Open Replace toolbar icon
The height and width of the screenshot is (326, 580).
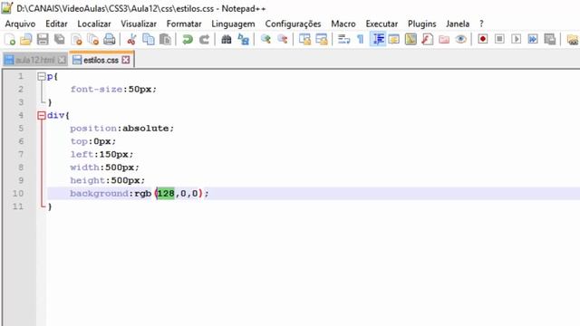pyautogui.click(x=243, y=39)
